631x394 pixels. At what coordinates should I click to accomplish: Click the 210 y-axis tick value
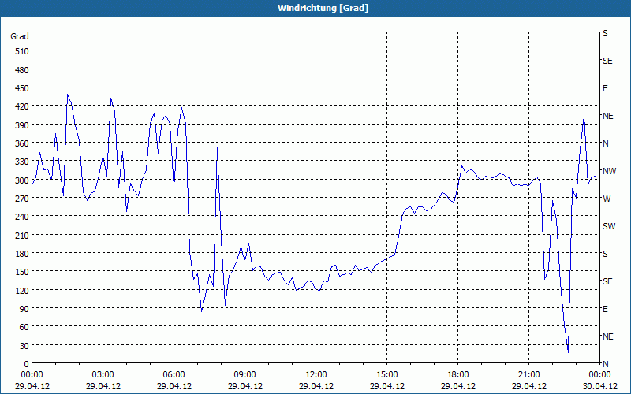pos(22,235)
